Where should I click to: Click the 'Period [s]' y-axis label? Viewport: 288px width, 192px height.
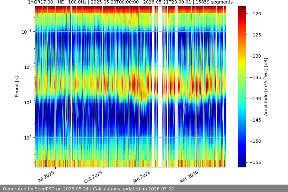pyautogui.click(x=17, y=87)
